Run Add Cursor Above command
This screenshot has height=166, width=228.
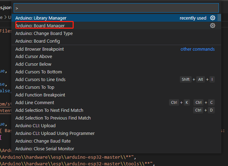[34, 57]
